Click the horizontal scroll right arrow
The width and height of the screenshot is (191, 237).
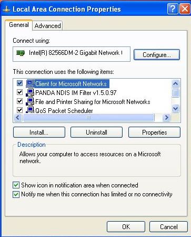[x=166, y=118]
